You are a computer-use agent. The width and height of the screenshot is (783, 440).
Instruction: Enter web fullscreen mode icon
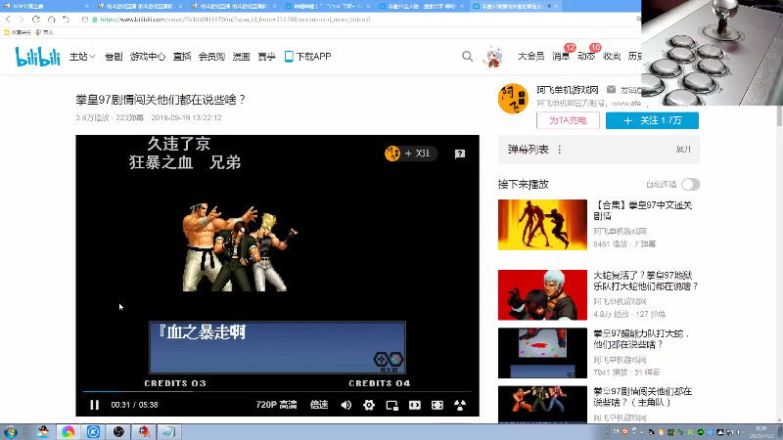tap(437, 405)
